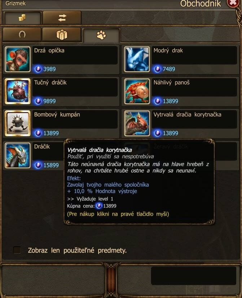Select the Drzá opička monkey pet icon
The width and height of the screenshot is (242, 298).
click(18, 59)
